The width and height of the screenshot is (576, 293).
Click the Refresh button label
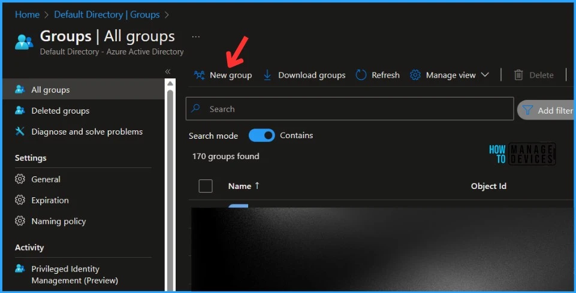[385, 75]
